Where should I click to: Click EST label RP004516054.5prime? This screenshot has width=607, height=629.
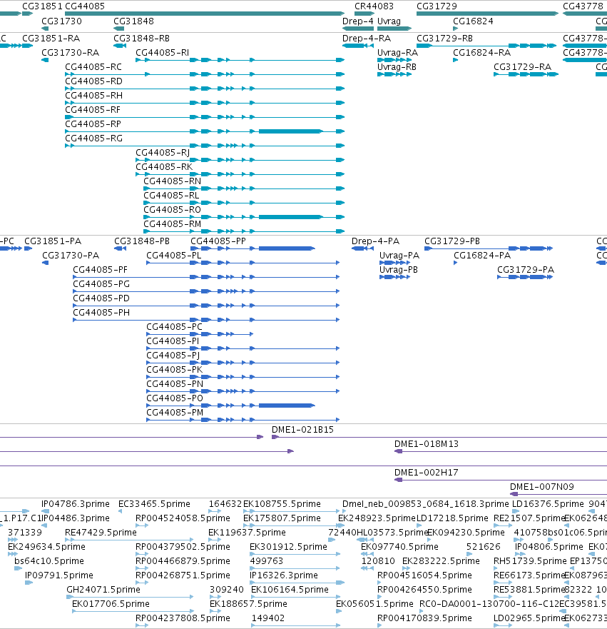pos(424,575)
